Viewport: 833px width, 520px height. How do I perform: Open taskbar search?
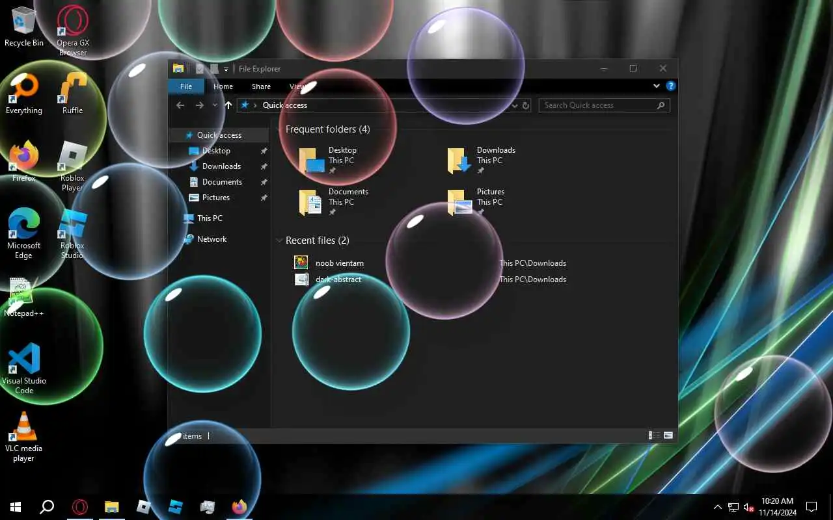click(47, 507)
